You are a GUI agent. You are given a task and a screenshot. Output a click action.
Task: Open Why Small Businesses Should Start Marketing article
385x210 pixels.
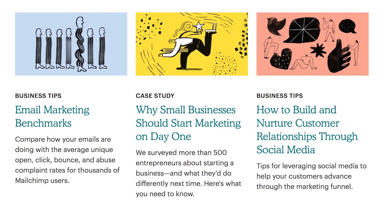coord(188,123)
